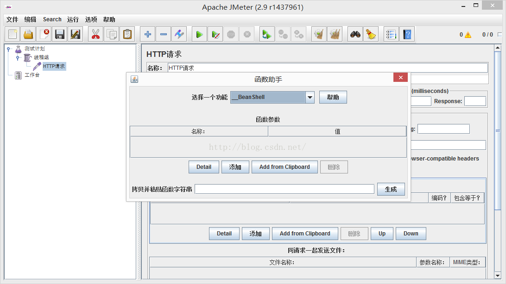Expand all nodes with plus icon
Screen dimensions: 506x284
[148, 34]
